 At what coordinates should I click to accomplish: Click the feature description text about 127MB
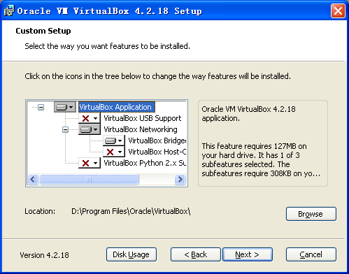(261, 160)
